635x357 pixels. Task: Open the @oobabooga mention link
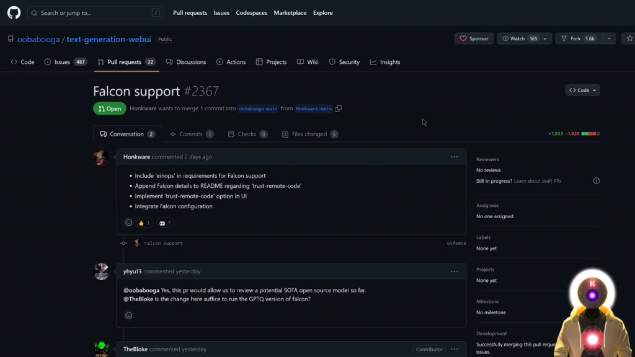click(141, 290)
